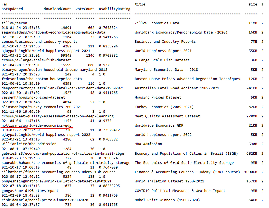Click title 'Nobel Prize Winners (1900-2020)'
The width and height of the screenshot is (269, 208).
pyautogui.click(x=167, y=200)
